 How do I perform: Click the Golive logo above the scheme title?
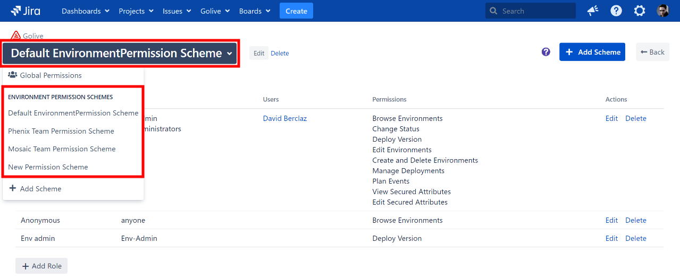pos(16,36)
